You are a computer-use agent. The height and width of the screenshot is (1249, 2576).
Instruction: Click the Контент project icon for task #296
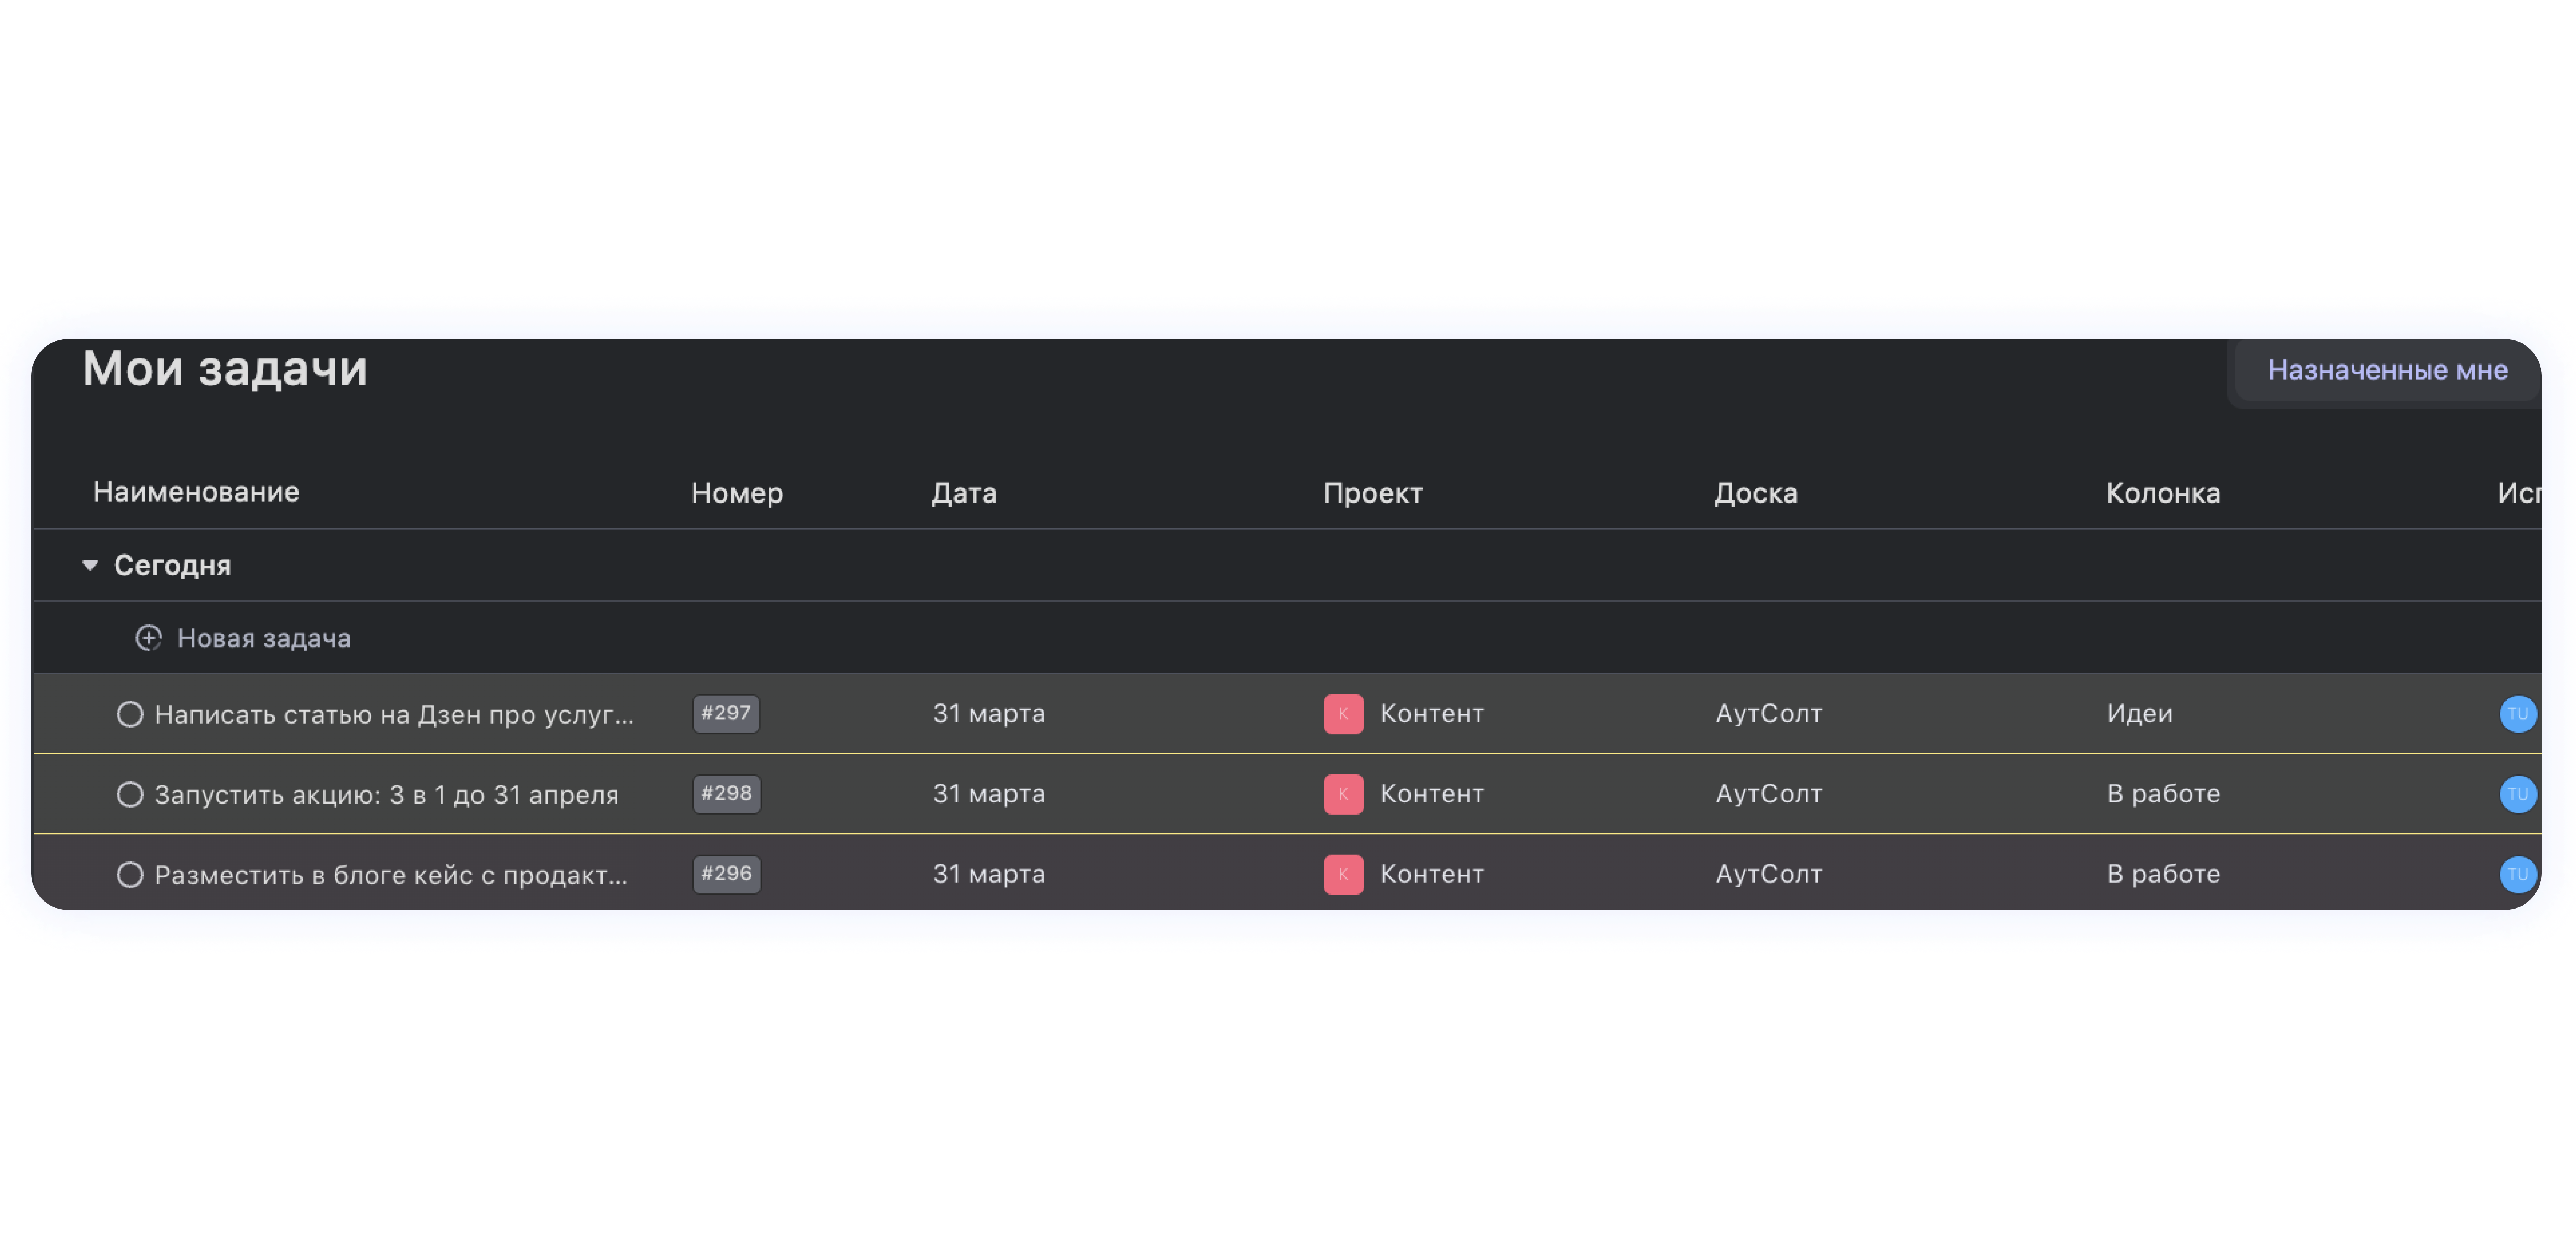click(x=1343, y=874)
